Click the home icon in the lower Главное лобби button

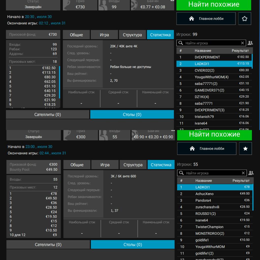coord(192,149)
